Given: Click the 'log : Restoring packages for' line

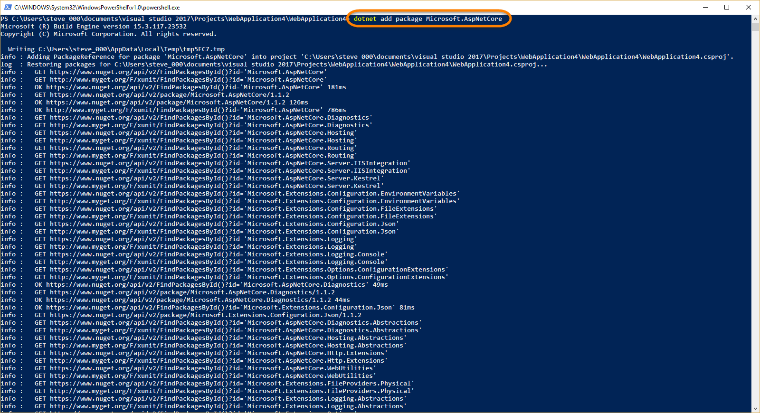Looking at the screenshot, I should click(274, 65).
